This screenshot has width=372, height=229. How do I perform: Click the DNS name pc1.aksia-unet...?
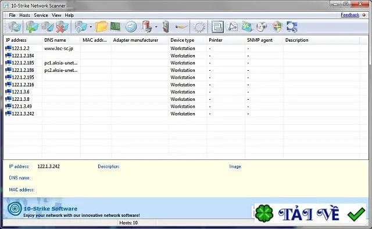click(60, 63)
